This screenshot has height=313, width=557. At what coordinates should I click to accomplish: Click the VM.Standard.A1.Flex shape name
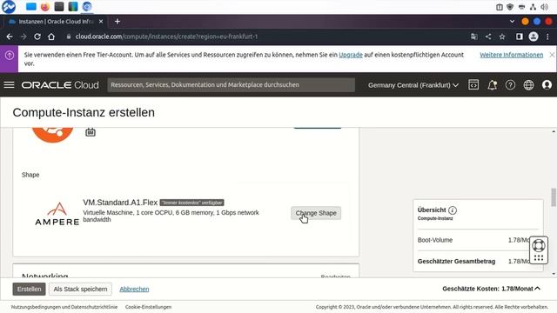point(120,203)
